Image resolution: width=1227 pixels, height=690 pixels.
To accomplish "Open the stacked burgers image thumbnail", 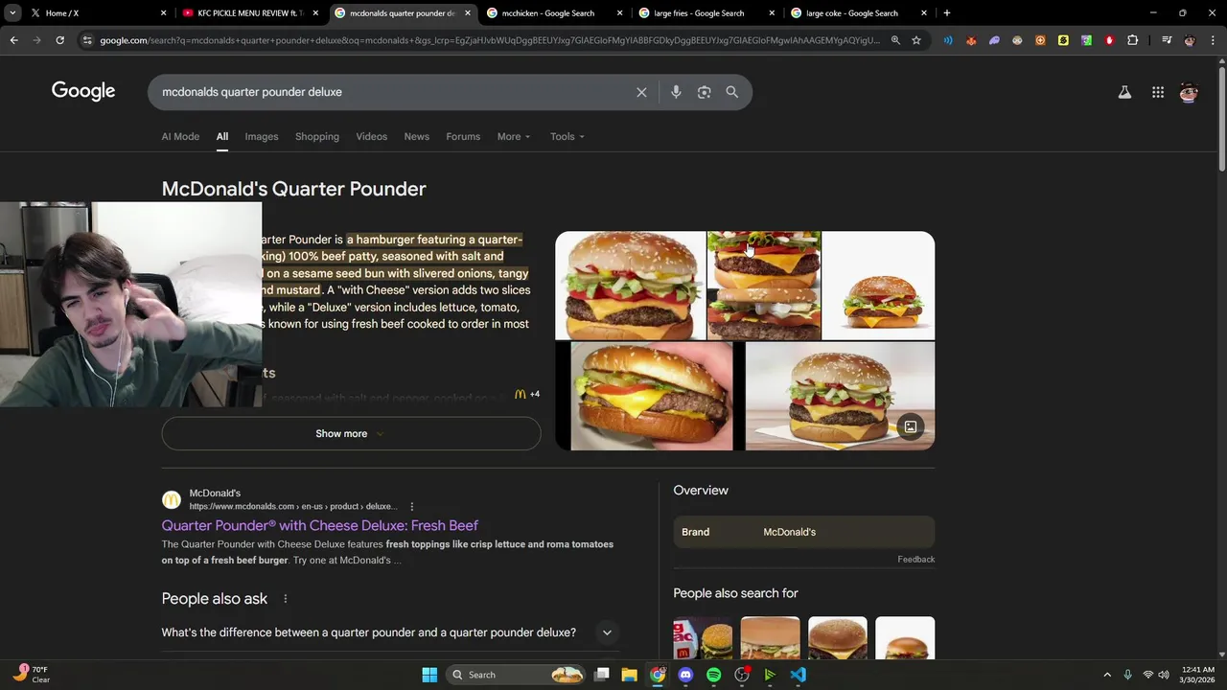I will click(x=764, y=286).
